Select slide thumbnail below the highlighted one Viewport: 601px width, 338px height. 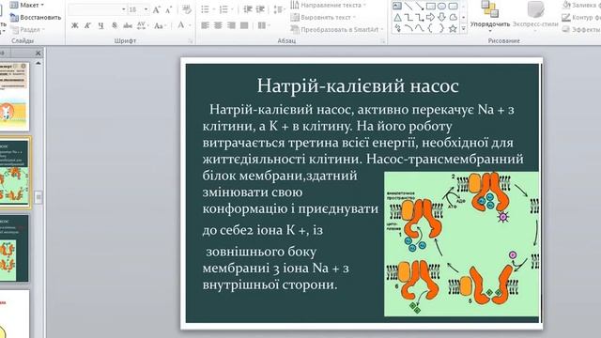click(14, 248)
